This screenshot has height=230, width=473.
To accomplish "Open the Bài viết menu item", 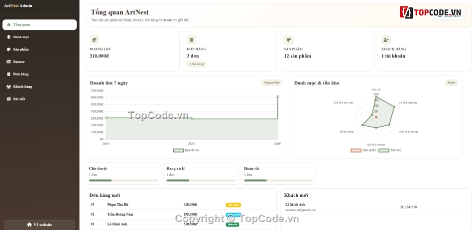I will point(39,99).
